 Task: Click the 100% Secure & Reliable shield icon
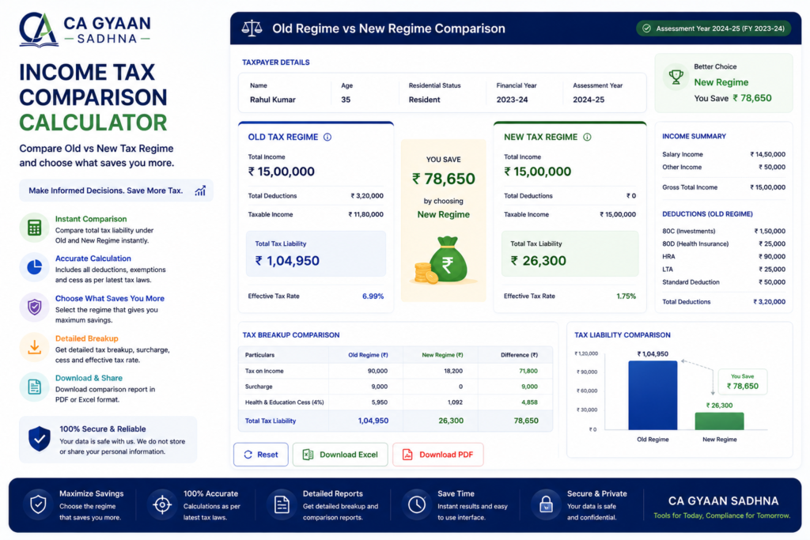(40, 439)
